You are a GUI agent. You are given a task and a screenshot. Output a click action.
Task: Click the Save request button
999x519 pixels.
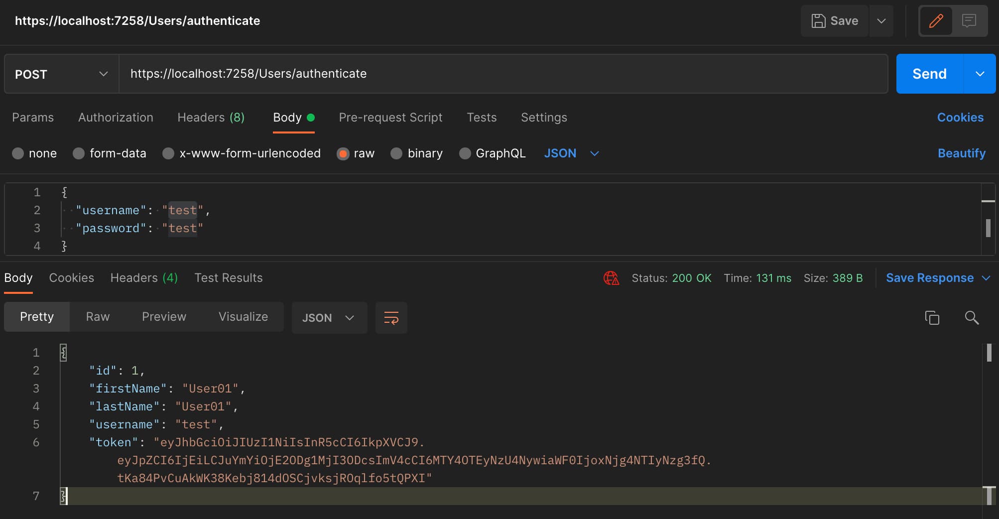pyautogui.click(x=835, y=21)
